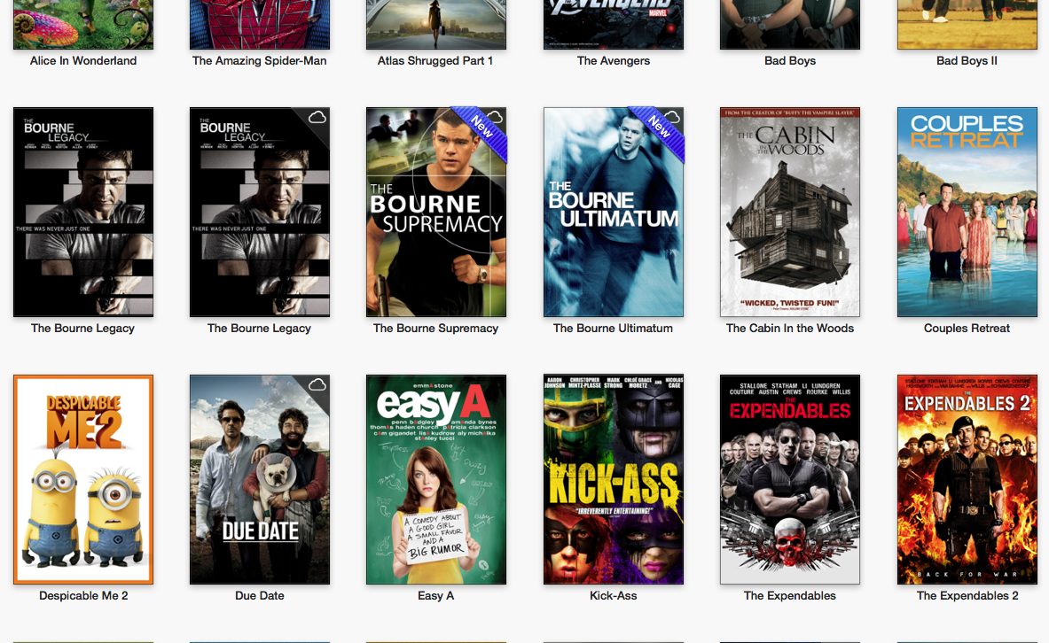Viewport: 1049px width, 643px height.
Task: Select The Bourne Supremacy movie poster
Action: 436,212
